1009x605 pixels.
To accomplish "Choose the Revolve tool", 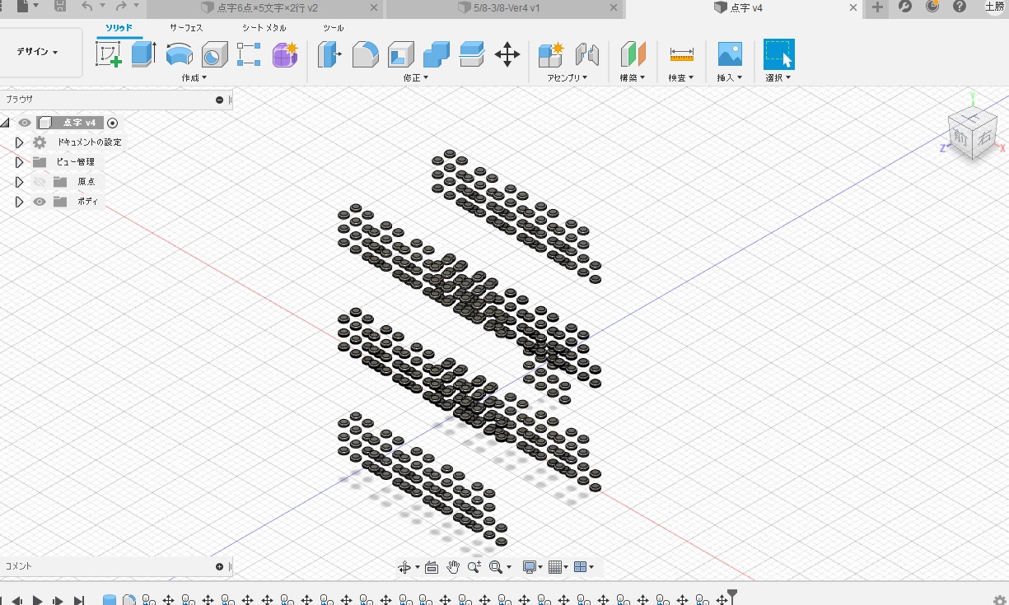I will click(x=179, y=55).
